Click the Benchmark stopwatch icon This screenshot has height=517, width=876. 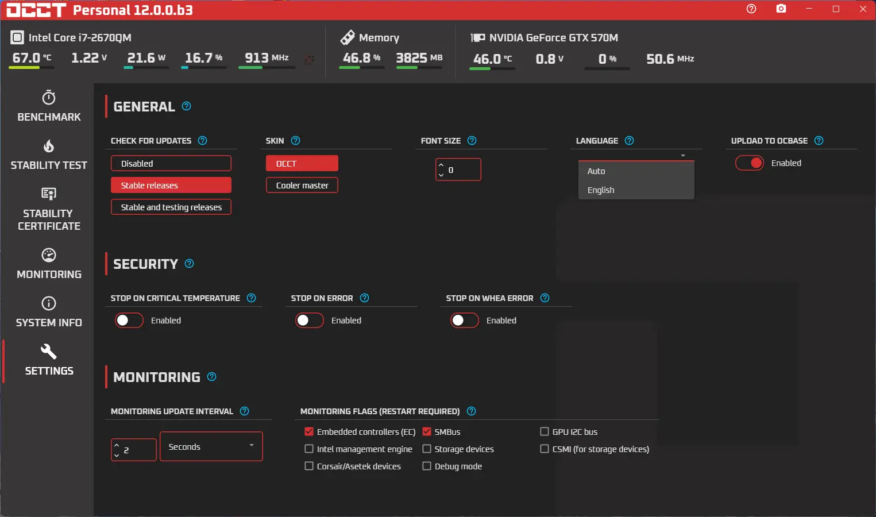[x=49, y=97]
